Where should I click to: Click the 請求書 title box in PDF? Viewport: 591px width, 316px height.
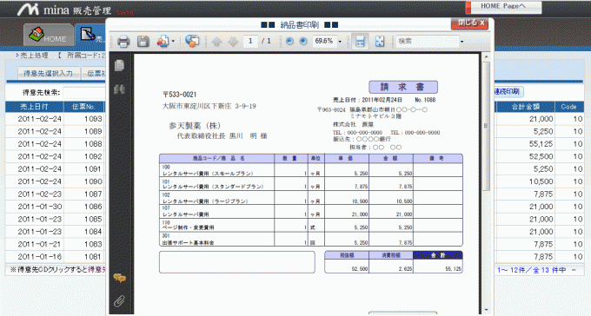[x=403, y=87]
